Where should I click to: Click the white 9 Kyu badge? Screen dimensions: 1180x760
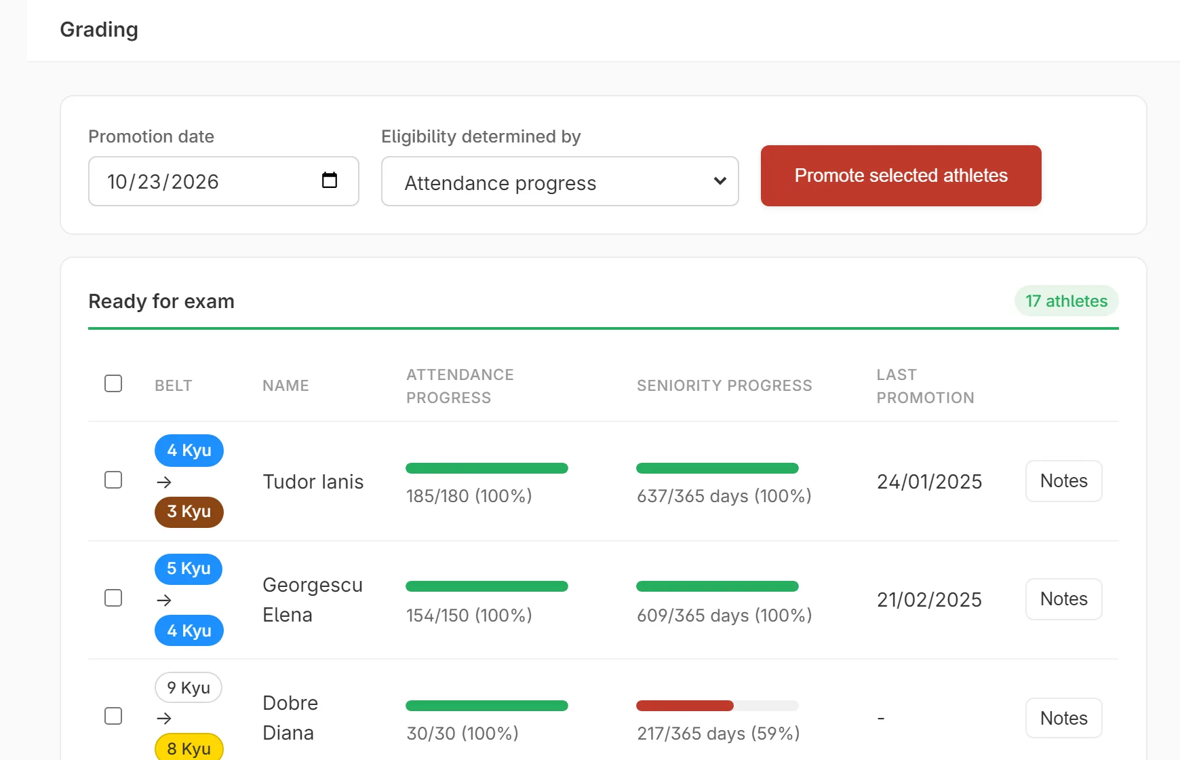[189, 687]
